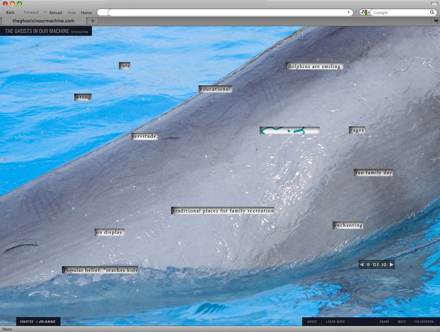Click the phrase 'dolphins are smiling.'
This screenshot has width=440, height=332.
click(315, 66)
